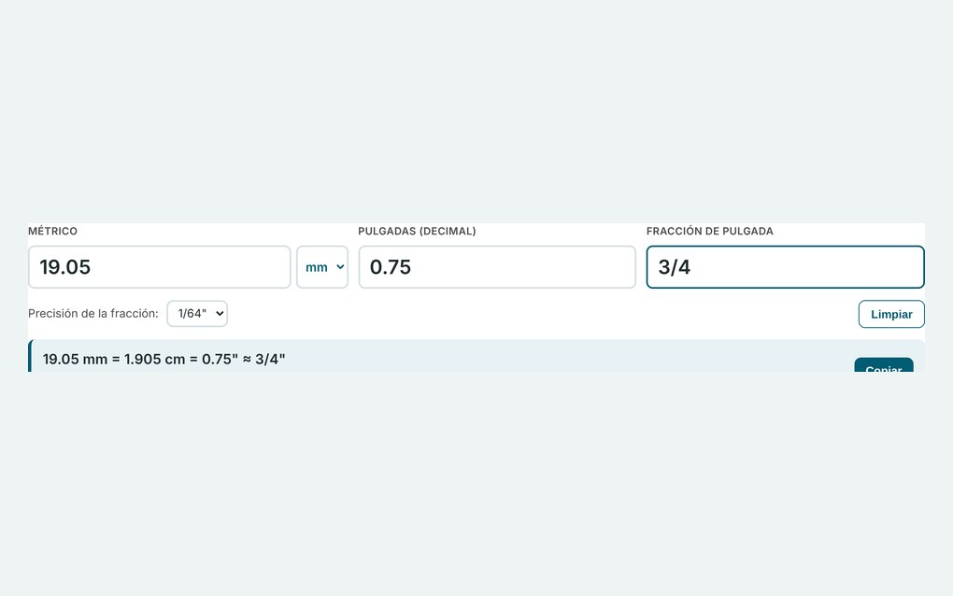Click '0.75"' in the result line

pos(220,359)
